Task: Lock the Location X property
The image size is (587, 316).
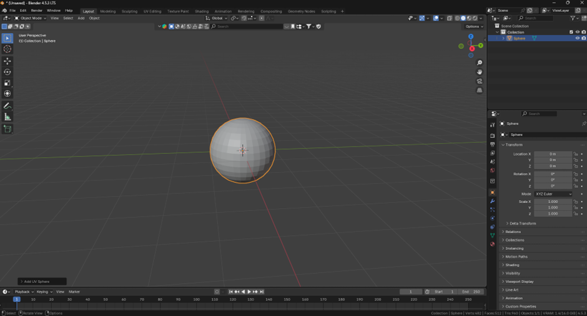Action: pos(576,154)
